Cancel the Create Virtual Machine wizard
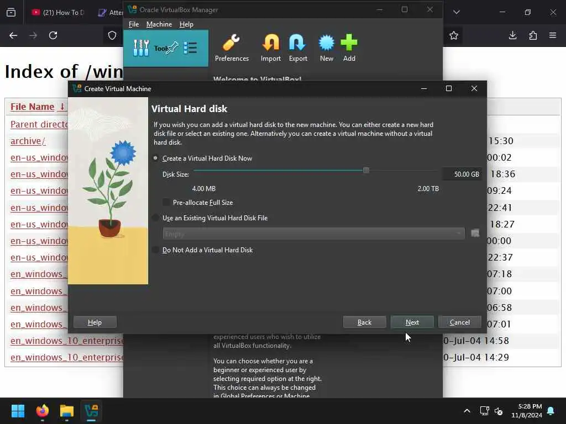Viewport: 566px width, 424px height. (459, 322)
